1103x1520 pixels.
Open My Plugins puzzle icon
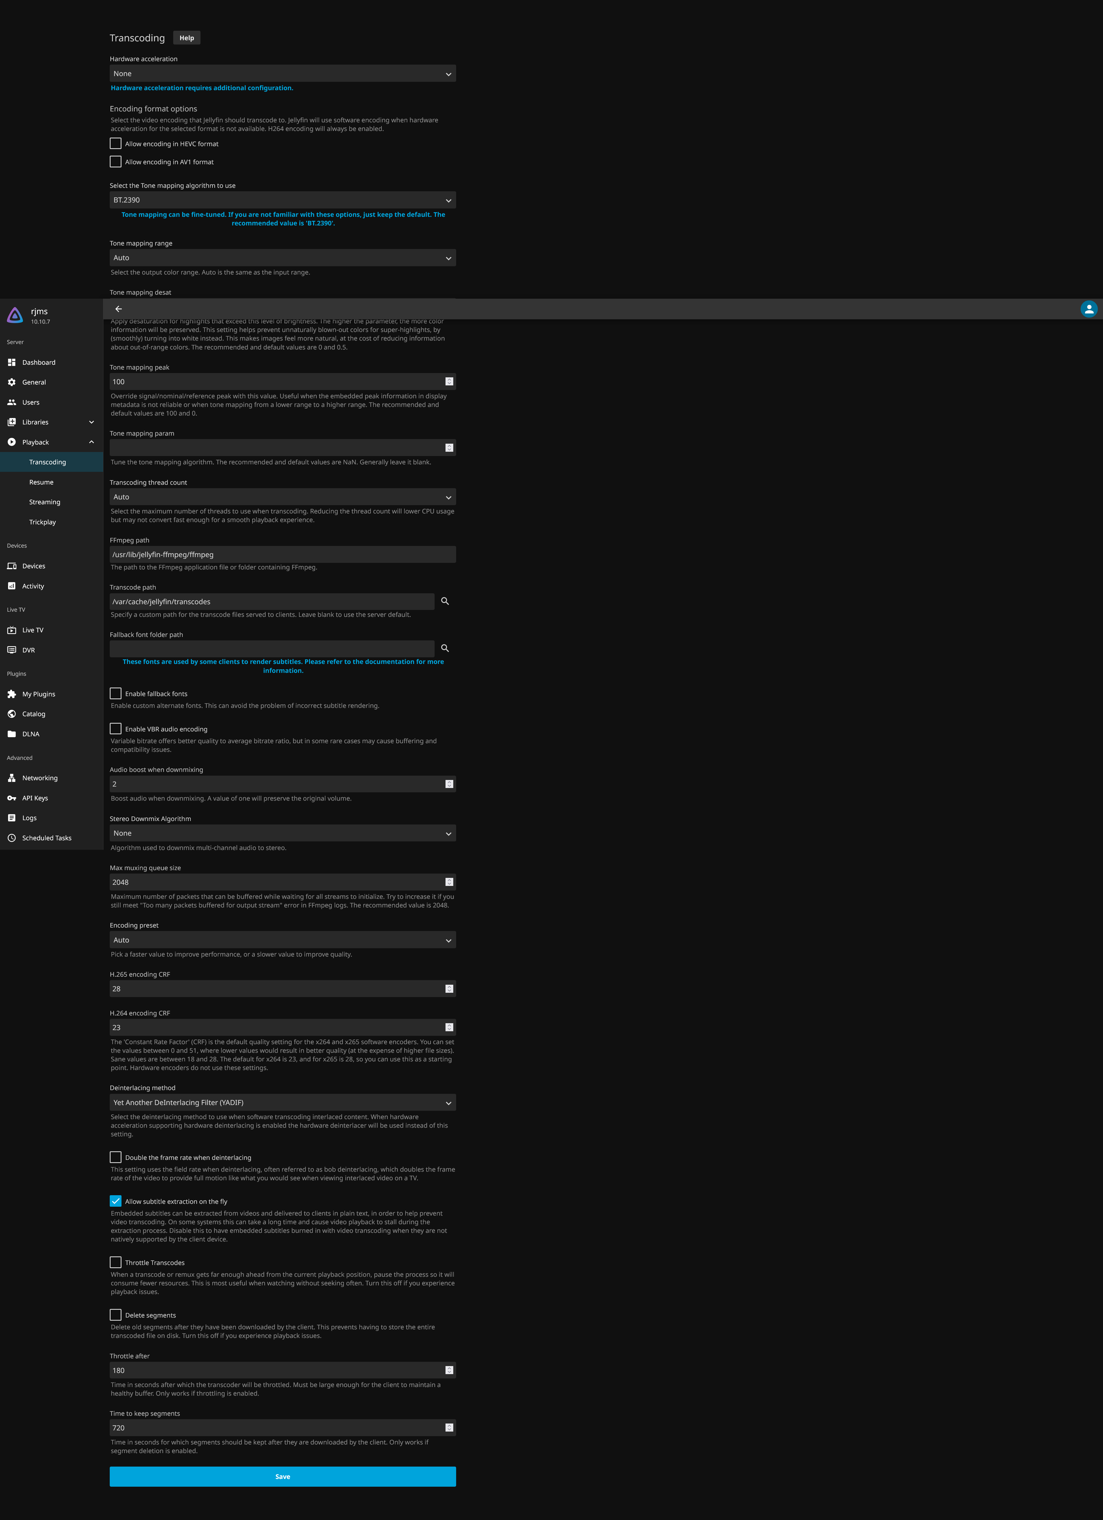[x=11, y=694]
